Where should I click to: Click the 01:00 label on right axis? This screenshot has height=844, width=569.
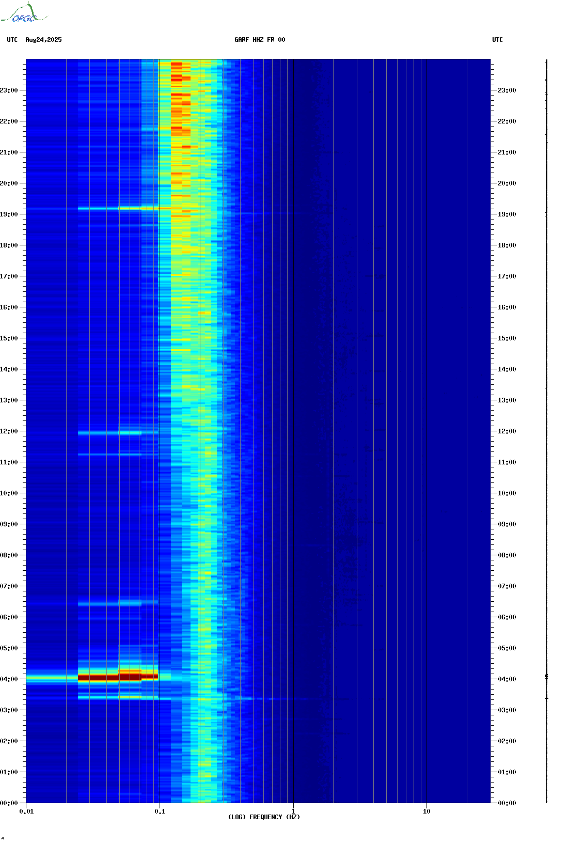[507, 772]
